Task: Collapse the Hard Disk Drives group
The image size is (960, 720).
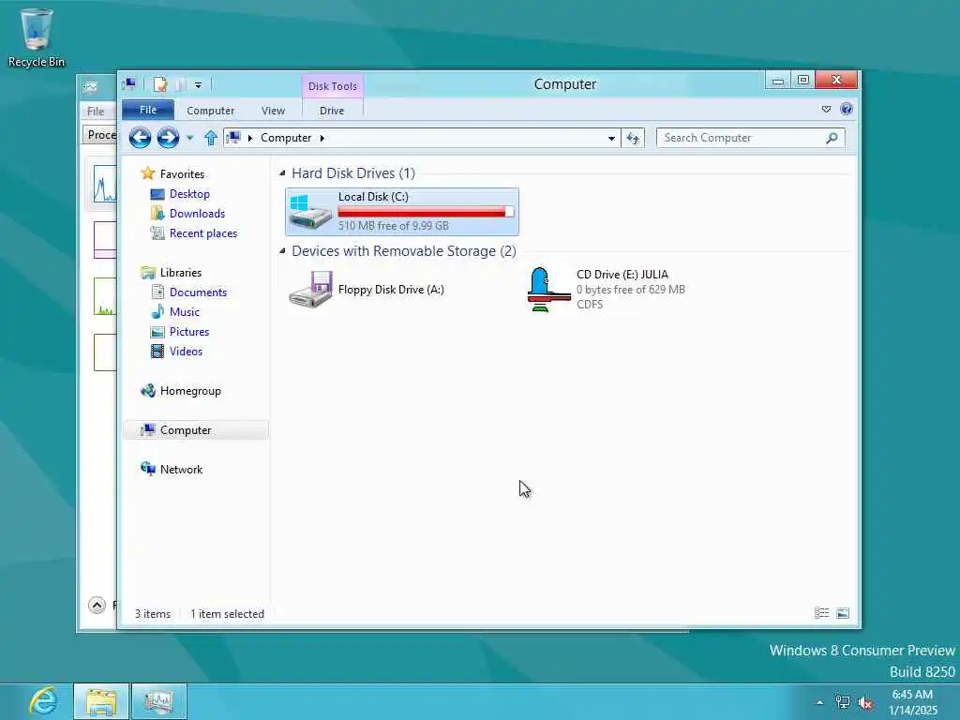Action: [x=282, y=173]
